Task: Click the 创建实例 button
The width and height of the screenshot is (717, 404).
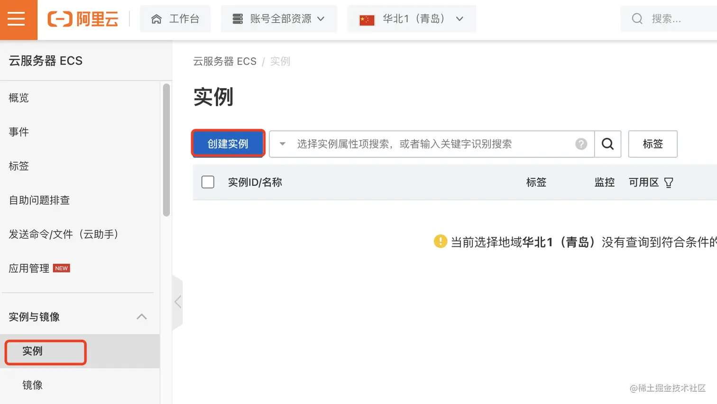Action: pos(228,144)
